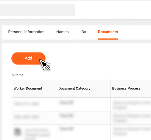The image size is (151, 140).
Task: Click the third row's Document Category value
Action: click(x=66, y=129)
